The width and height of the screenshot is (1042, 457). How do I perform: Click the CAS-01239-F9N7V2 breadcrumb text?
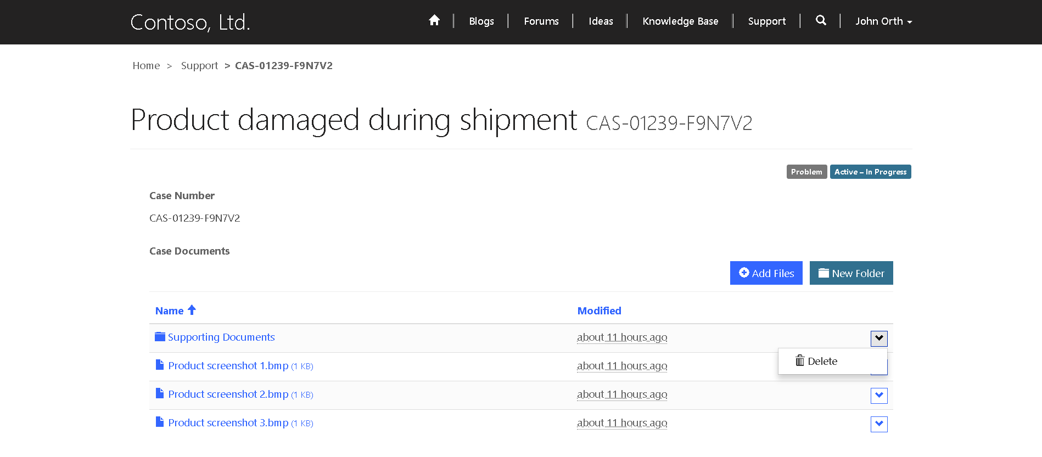(x=284, y=66)
